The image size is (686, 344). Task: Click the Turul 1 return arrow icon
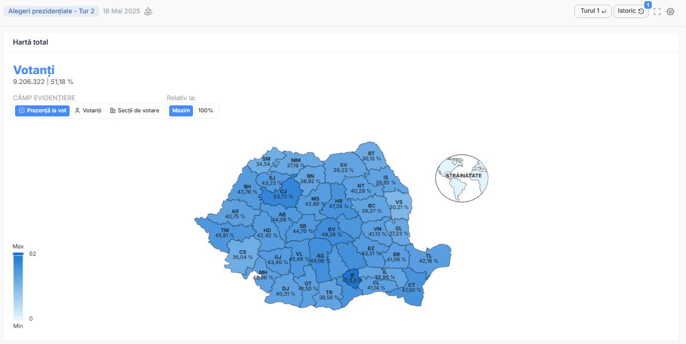[604, 12]
